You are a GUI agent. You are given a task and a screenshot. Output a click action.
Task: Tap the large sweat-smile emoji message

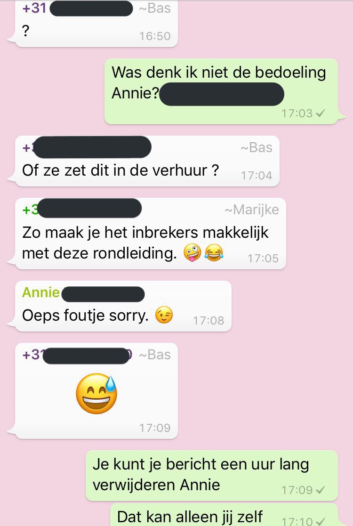[x=96, y=393]
